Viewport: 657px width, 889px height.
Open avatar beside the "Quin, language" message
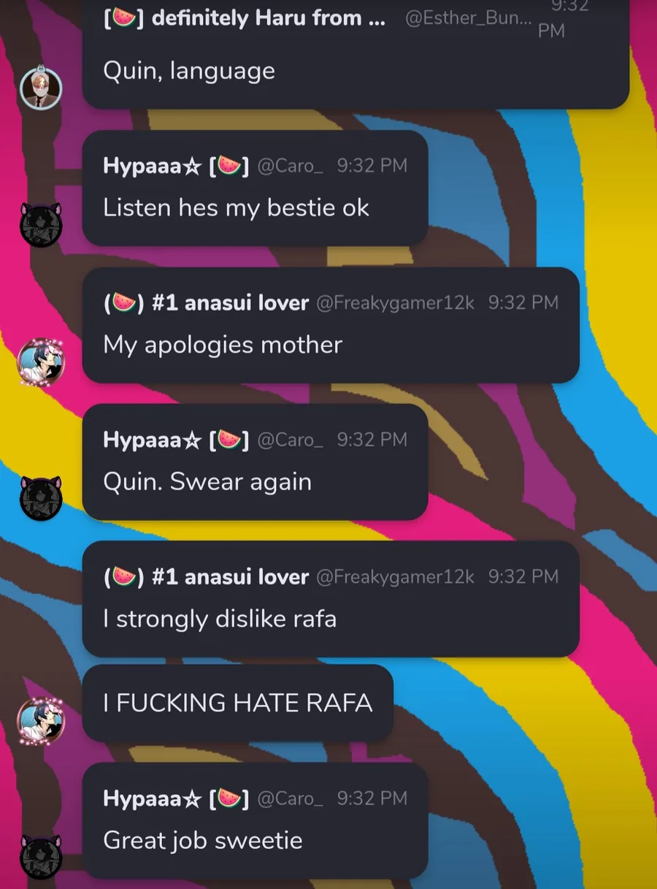coord(41,88)
